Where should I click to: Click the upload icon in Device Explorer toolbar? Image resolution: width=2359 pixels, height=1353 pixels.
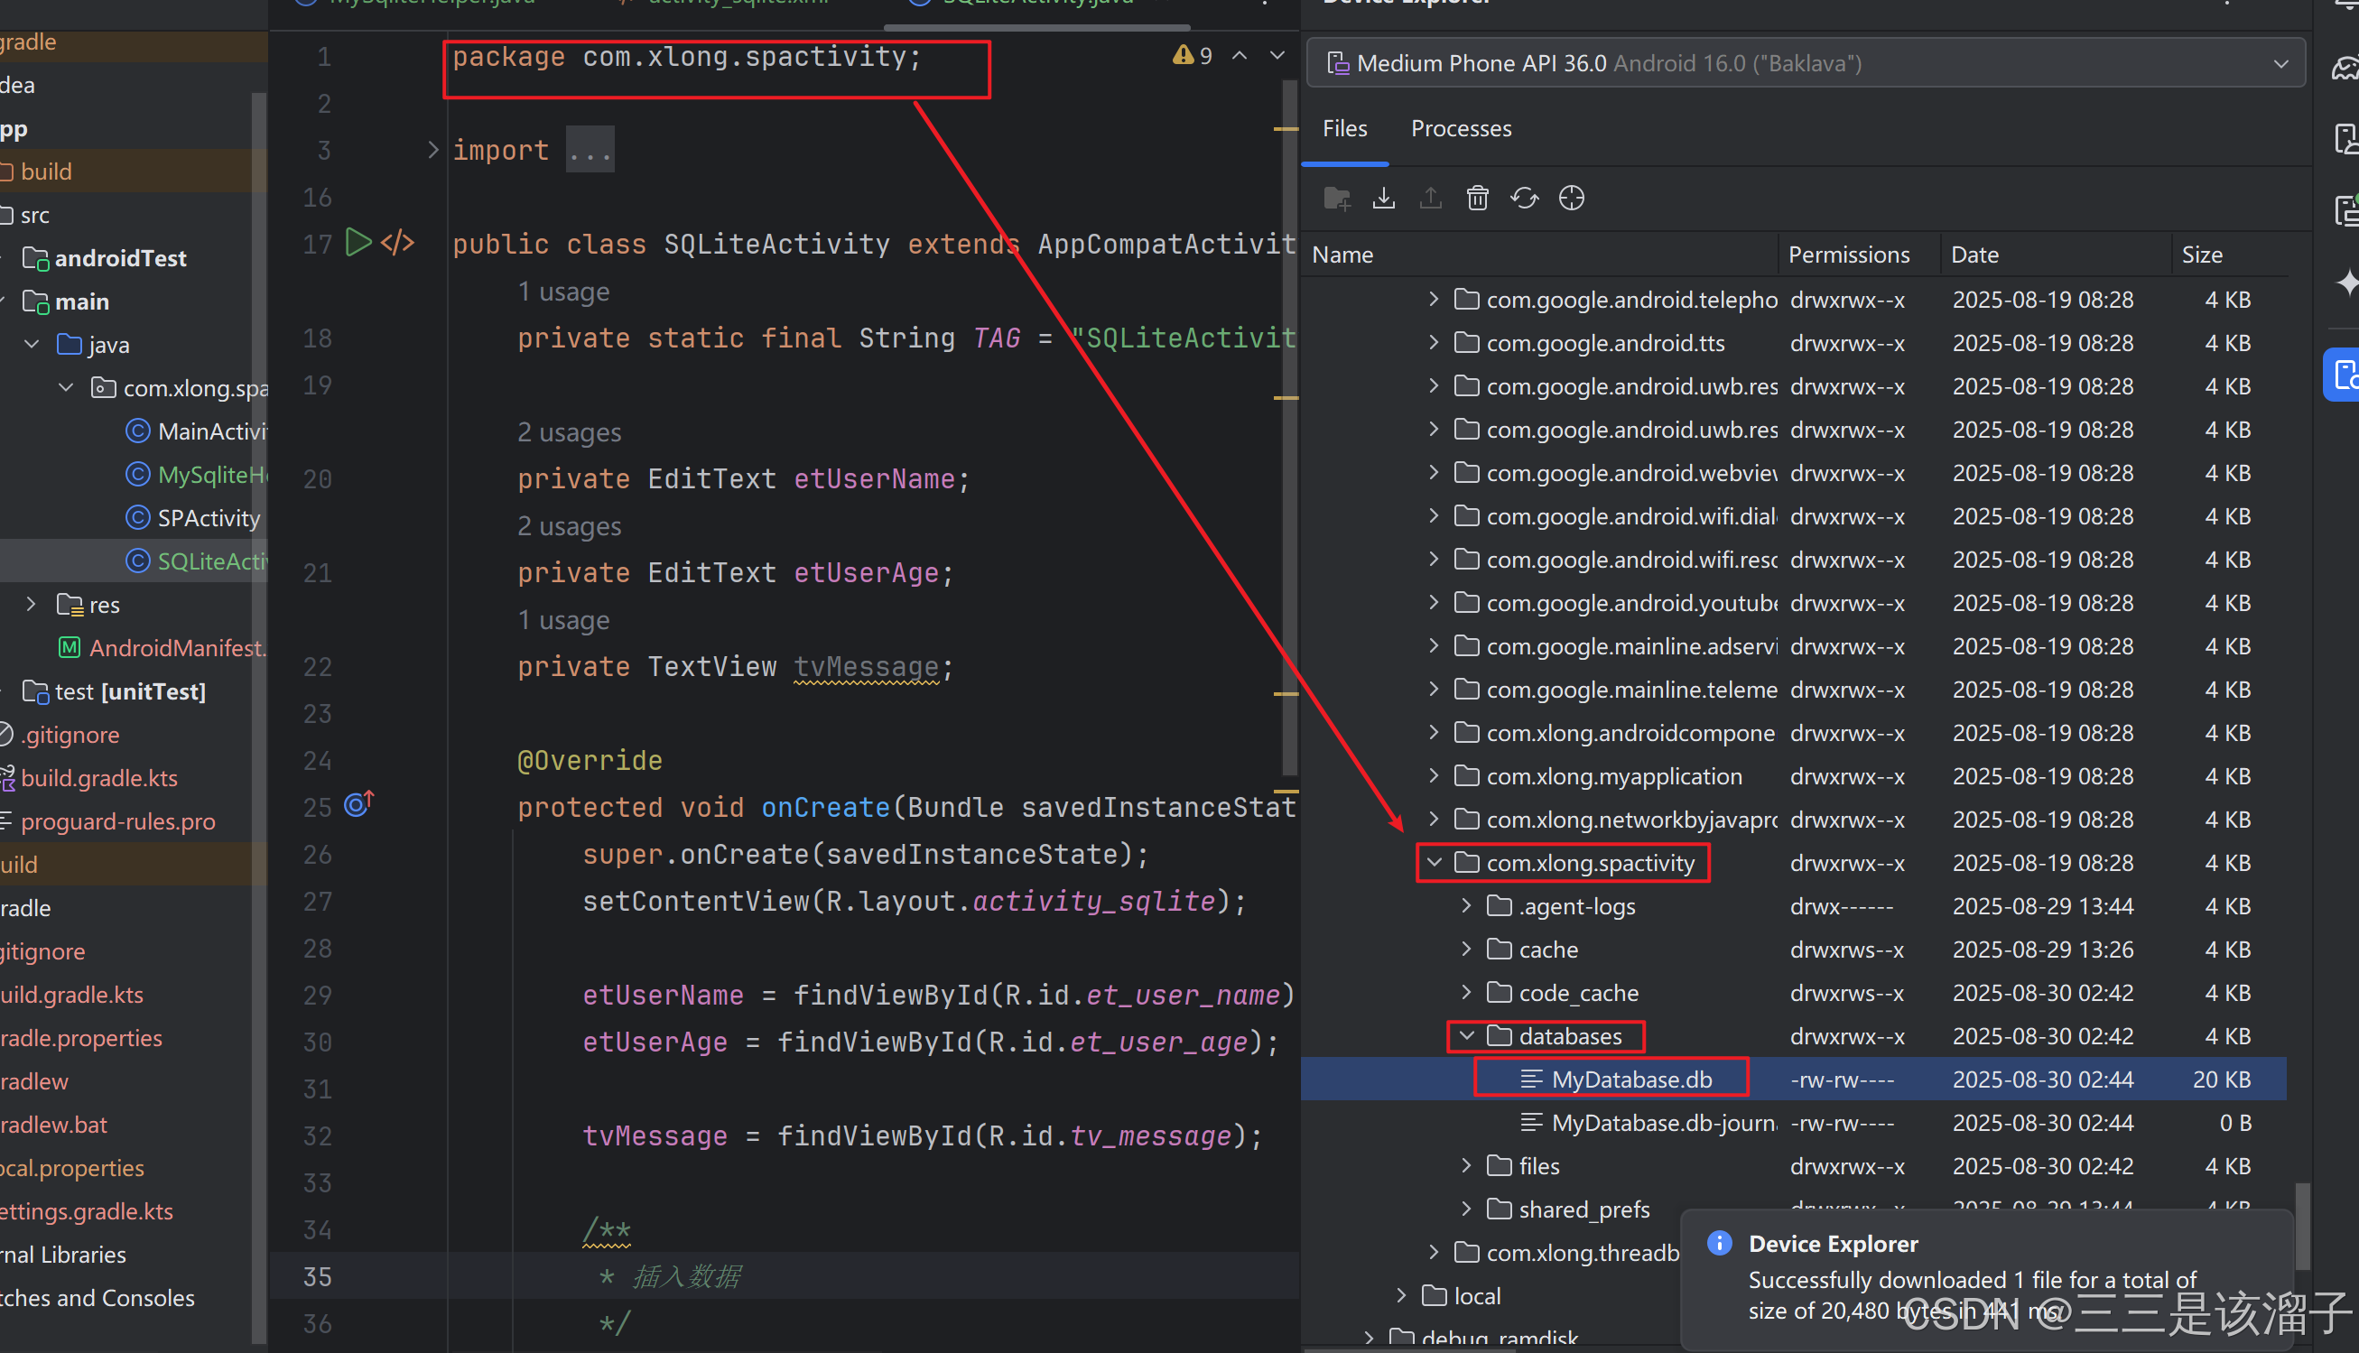coord(1430,198)
